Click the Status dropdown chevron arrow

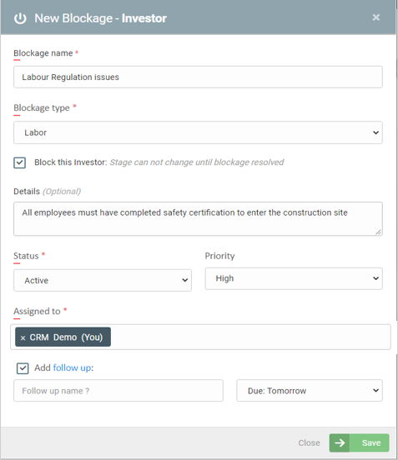184,280
